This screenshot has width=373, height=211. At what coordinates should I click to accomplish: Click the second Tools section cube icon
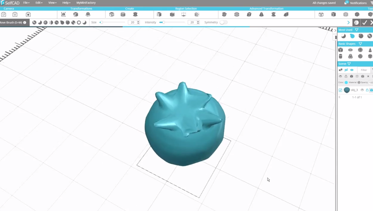(x=334, y=15)
